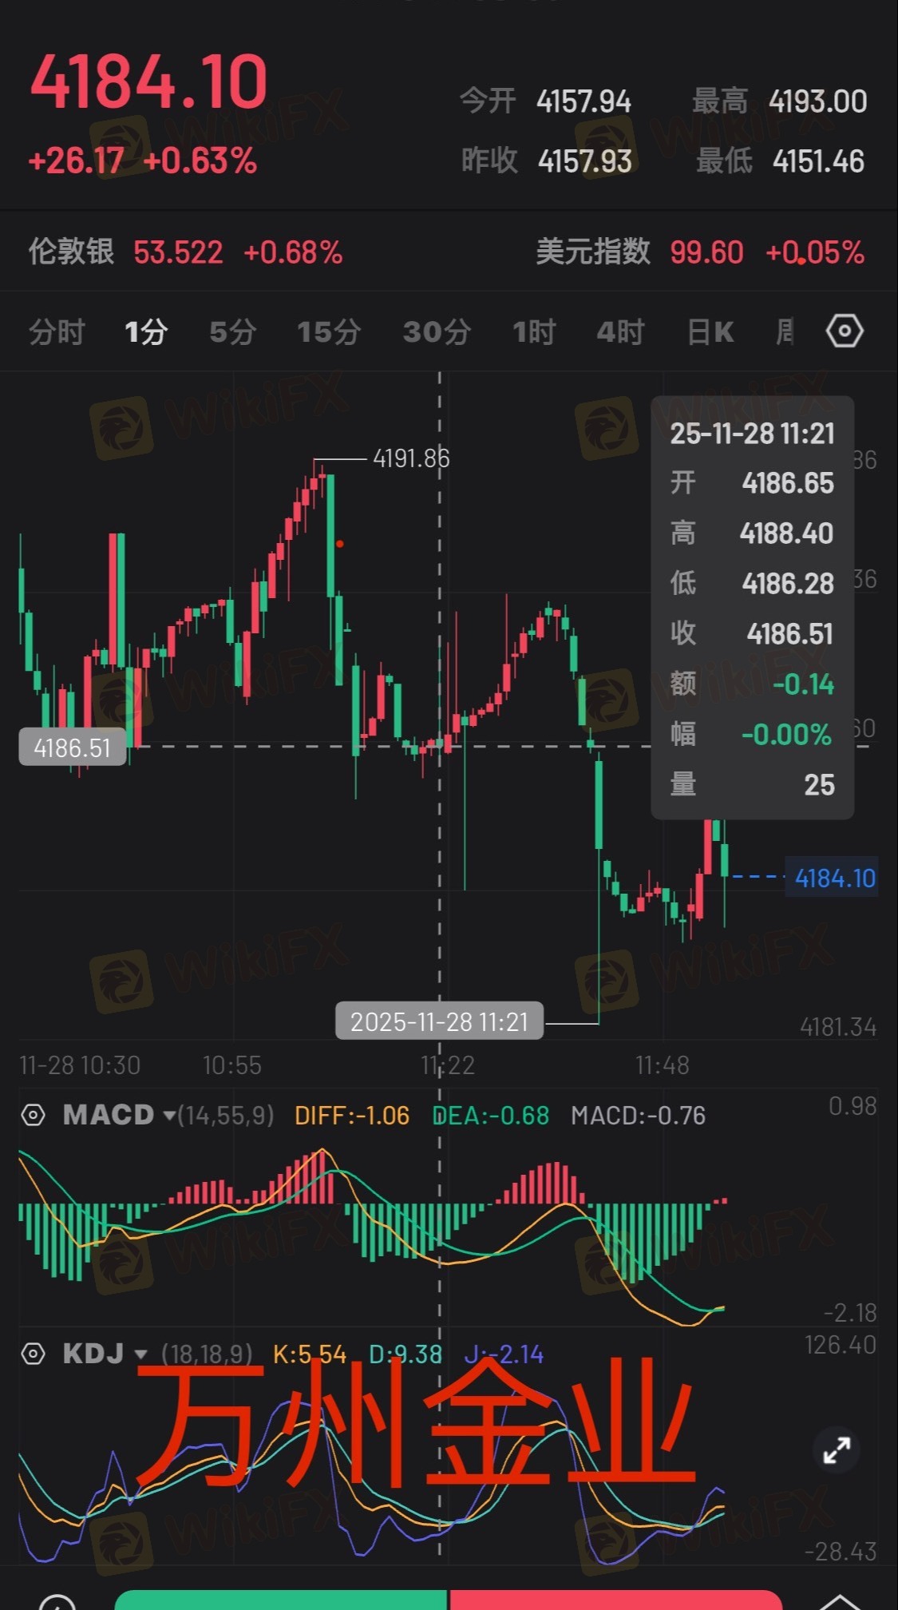Open chart settings hexagon icon

[845, 331]
